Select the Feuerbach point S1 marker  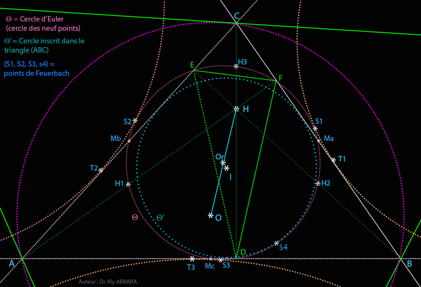pos(315,128)
